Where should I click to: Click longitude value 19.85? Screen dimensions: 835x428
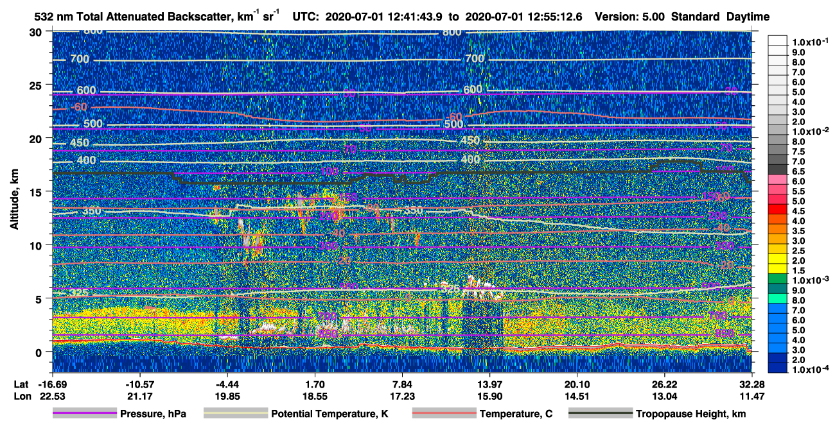point(227,397)
